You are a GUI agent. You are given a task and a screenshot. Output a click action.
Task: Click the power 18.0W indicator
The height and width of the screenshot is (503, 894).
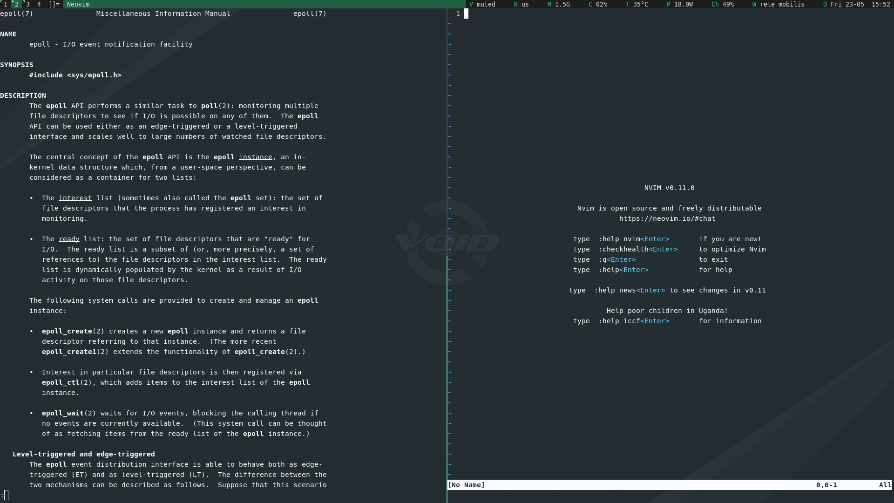pyautogui.click(x=680, y=4)
